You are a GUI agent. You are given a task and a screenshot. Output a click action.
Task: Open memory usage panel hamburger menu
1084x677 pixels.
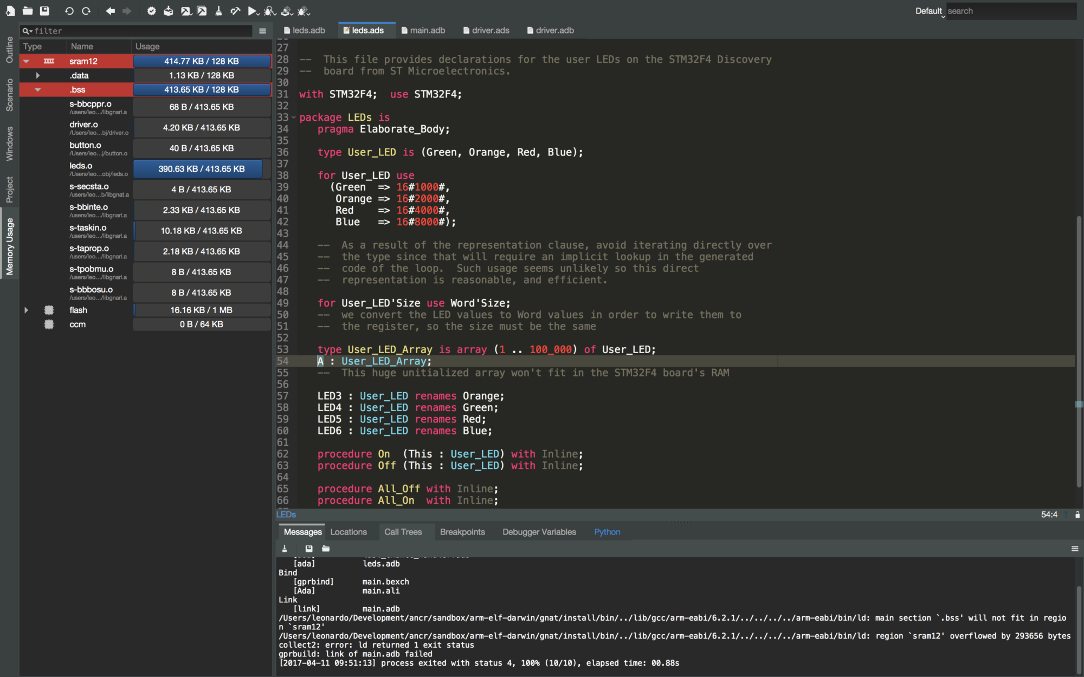(263, 31)
